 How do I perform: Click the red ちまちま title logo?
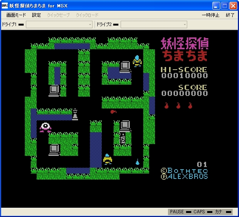pyautogui.click(x=185, y=56)
